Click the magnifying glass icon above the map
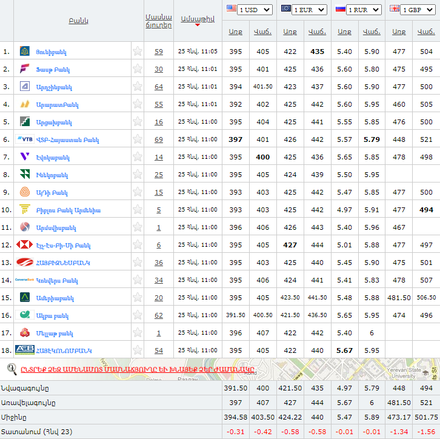The width and height of the screenshot is (440, 439). point(12,368)
